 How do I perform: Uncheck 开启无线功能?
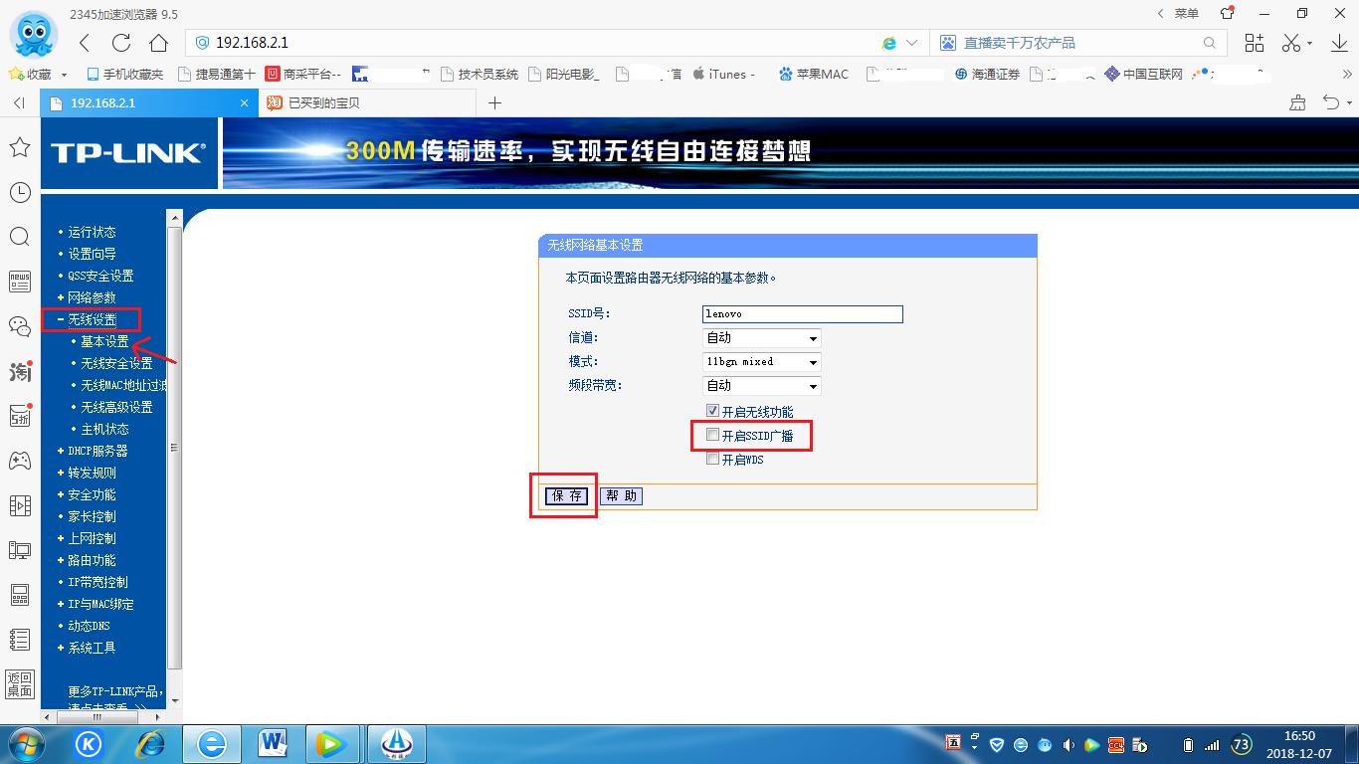click(712, 410)
